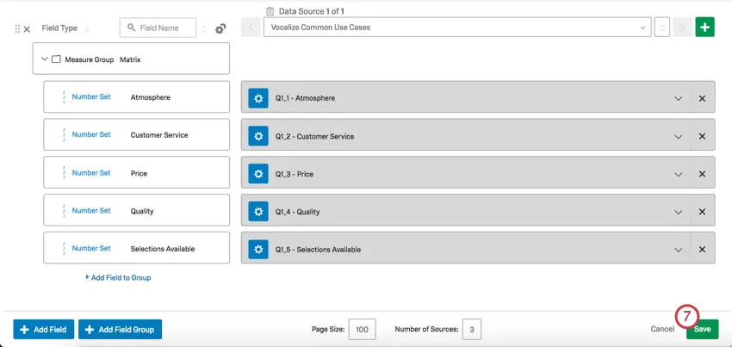The height and width of the screenshot is (347, 732).
Task: Remove the Q1_4 - Quality mapping
Action: pos(702,212)
